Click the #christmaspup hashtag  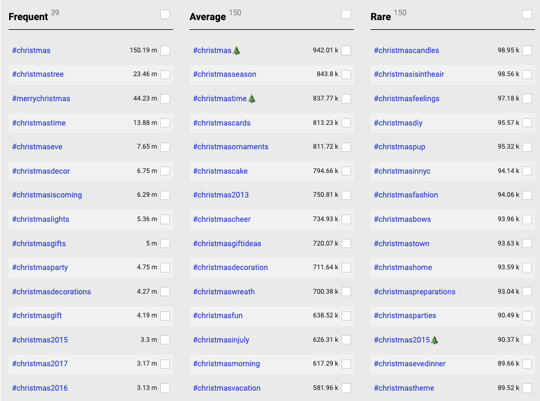[399, 147]
